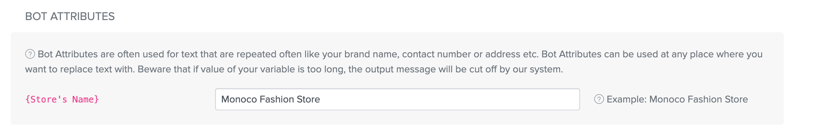Click the sentence starting with Beware that
This screenshot has height=134, width=816.
point(350,69)
